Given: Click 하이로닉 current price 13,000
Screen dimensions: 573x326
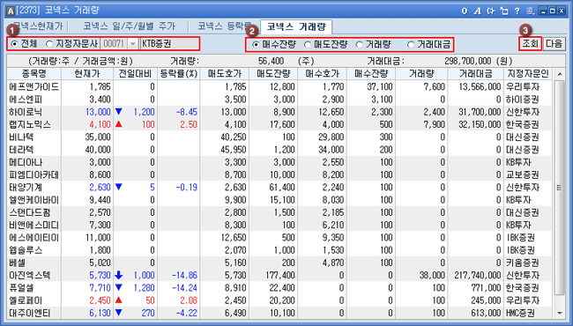Looking at the screenshot, I should tap(98, 112).
